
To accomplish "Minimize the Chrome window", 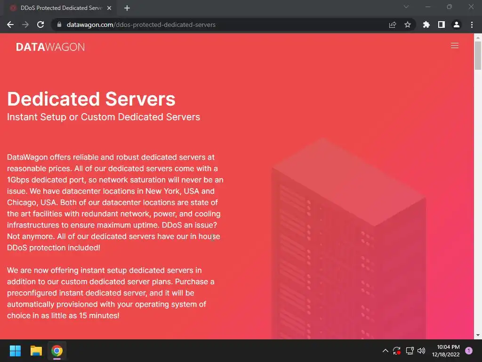I will coord(427,7).
